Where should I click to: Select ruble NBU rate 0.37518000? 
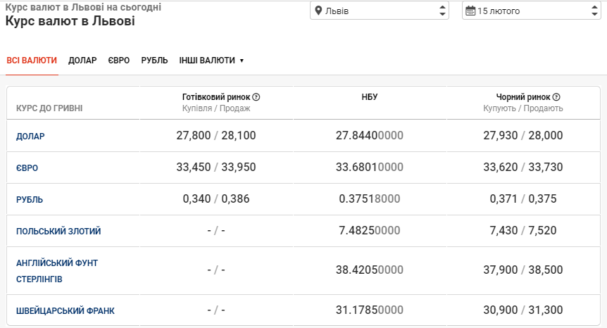(369, 198)
